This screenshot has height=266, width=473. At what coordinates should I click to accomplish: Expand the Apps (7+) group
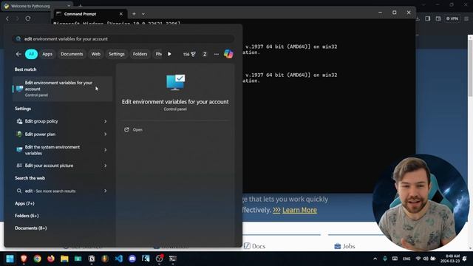(x=24, y=204)
